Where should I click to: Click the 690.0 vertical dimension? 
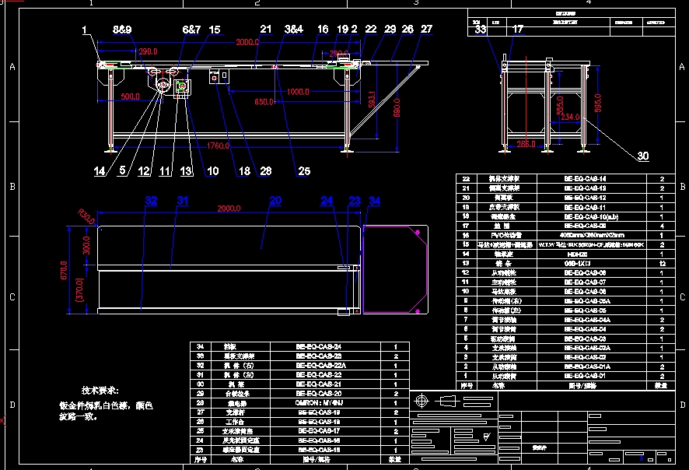click(397, 107)
